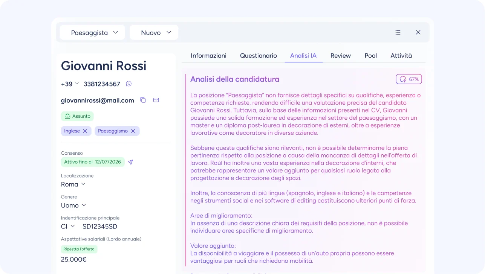Screen dimensions: 485x274
Task: Click the Aree di miglioramento heading
Action: (221, 216)
